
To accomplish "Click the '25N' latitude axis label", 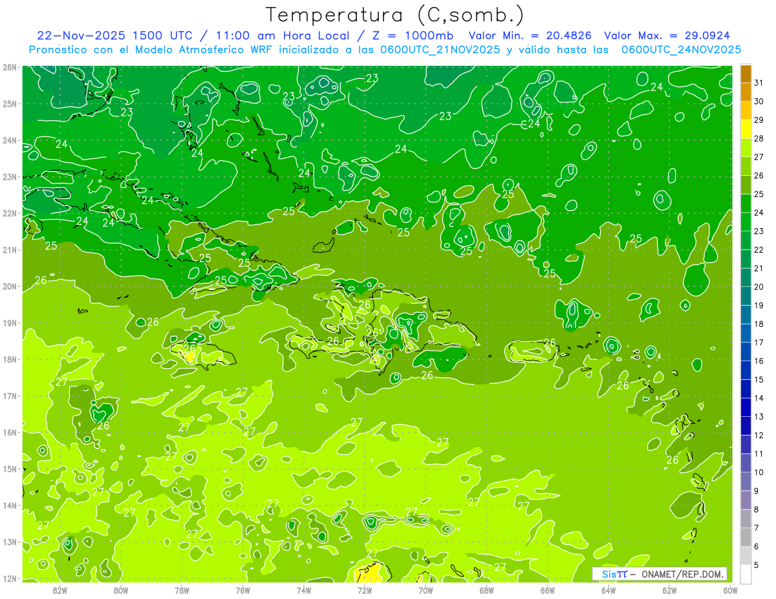I will [x=9, y=103].
